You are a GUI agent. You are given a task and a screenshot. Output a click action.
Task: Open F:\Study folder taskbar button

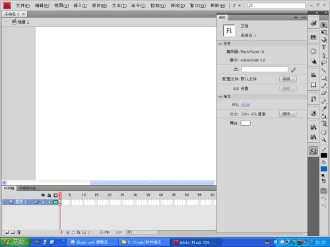(x=144, y=242)
